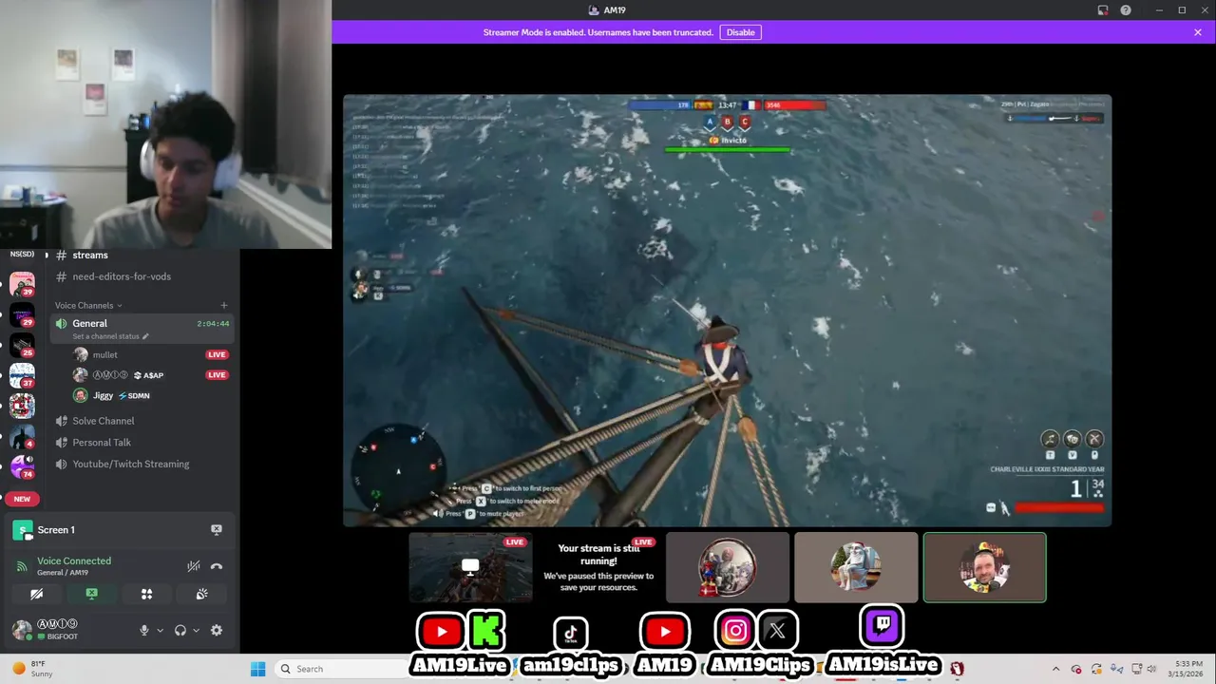Select the General voice channel

(x=142, y=328)
